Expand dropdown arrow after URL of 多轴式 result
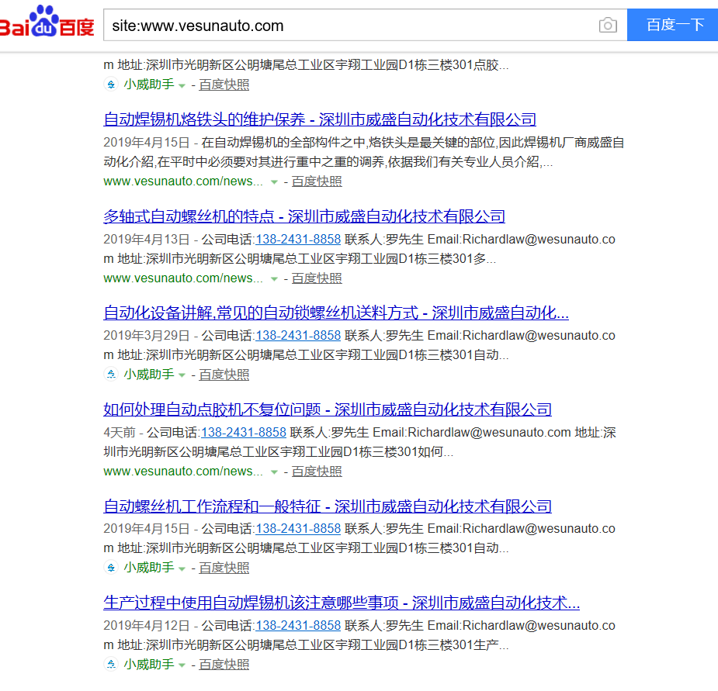Image resolution: width=718 pixels, height=691 pixels. (274, 278)
